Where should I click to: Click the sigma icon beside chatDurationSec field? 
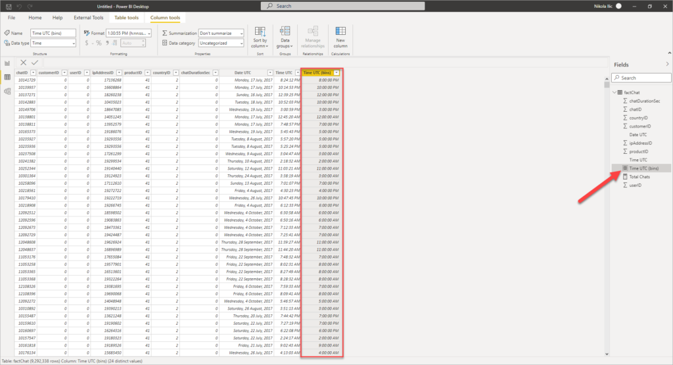pyautogui.click(x=625, y=101)
